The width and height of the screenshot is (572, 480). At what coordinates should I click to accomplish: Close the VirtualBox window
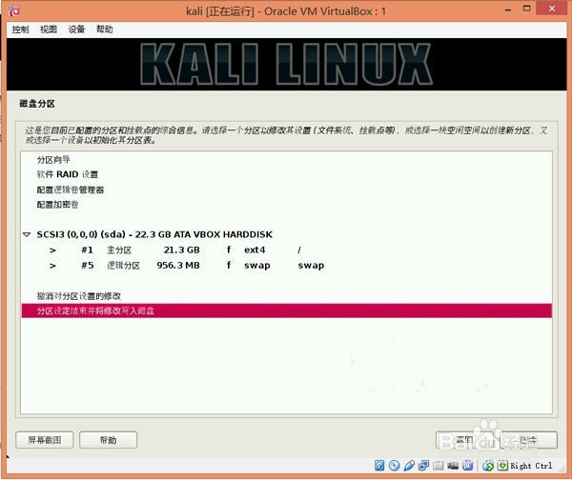[552, 9]
